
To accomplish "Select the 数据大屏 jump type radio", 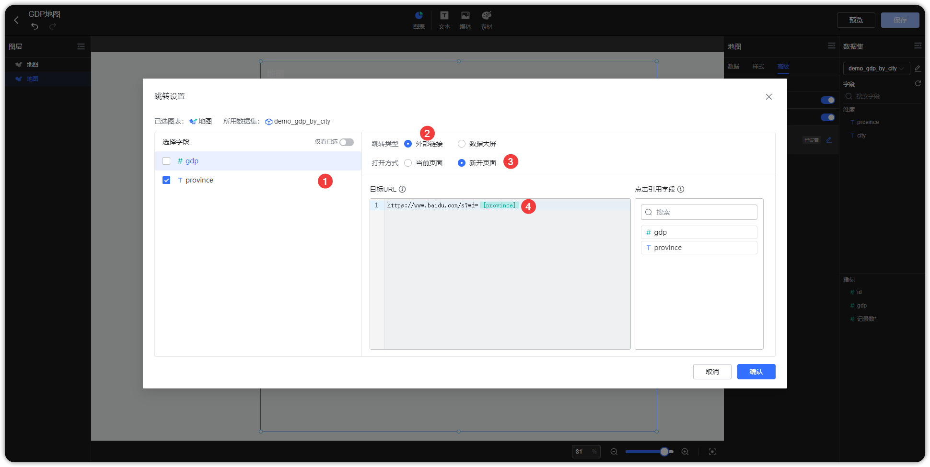I will tap(462, 144).
